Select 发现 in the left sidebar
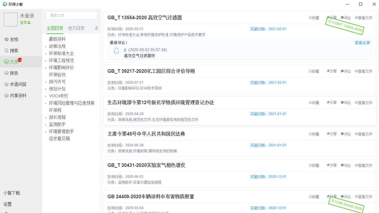 12,39
